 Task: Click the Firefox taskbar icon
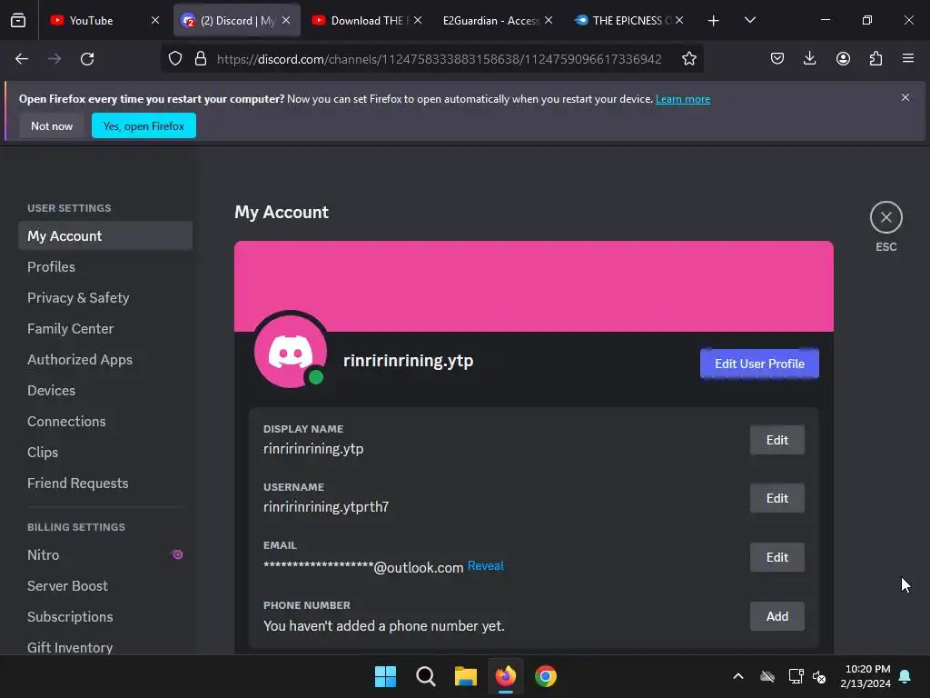click(x=505, y=676)
